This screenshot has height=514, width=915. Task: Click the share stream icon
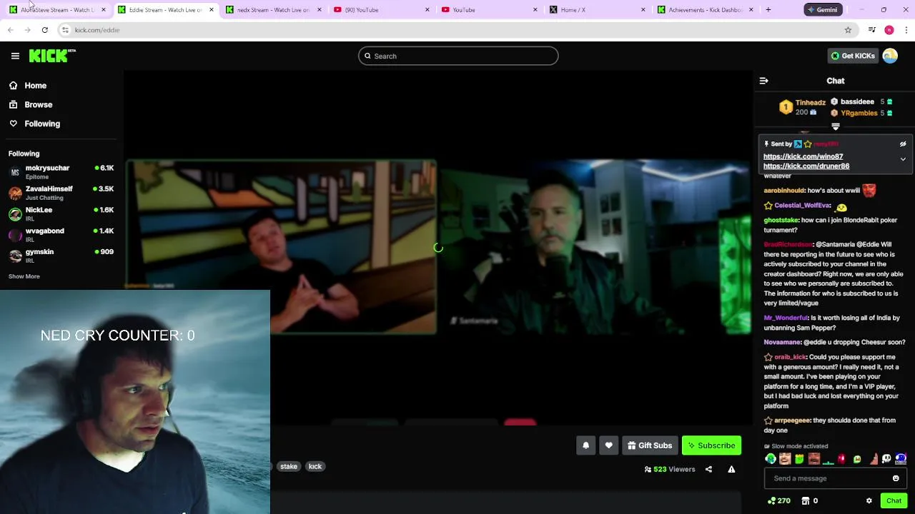[708, 469]
